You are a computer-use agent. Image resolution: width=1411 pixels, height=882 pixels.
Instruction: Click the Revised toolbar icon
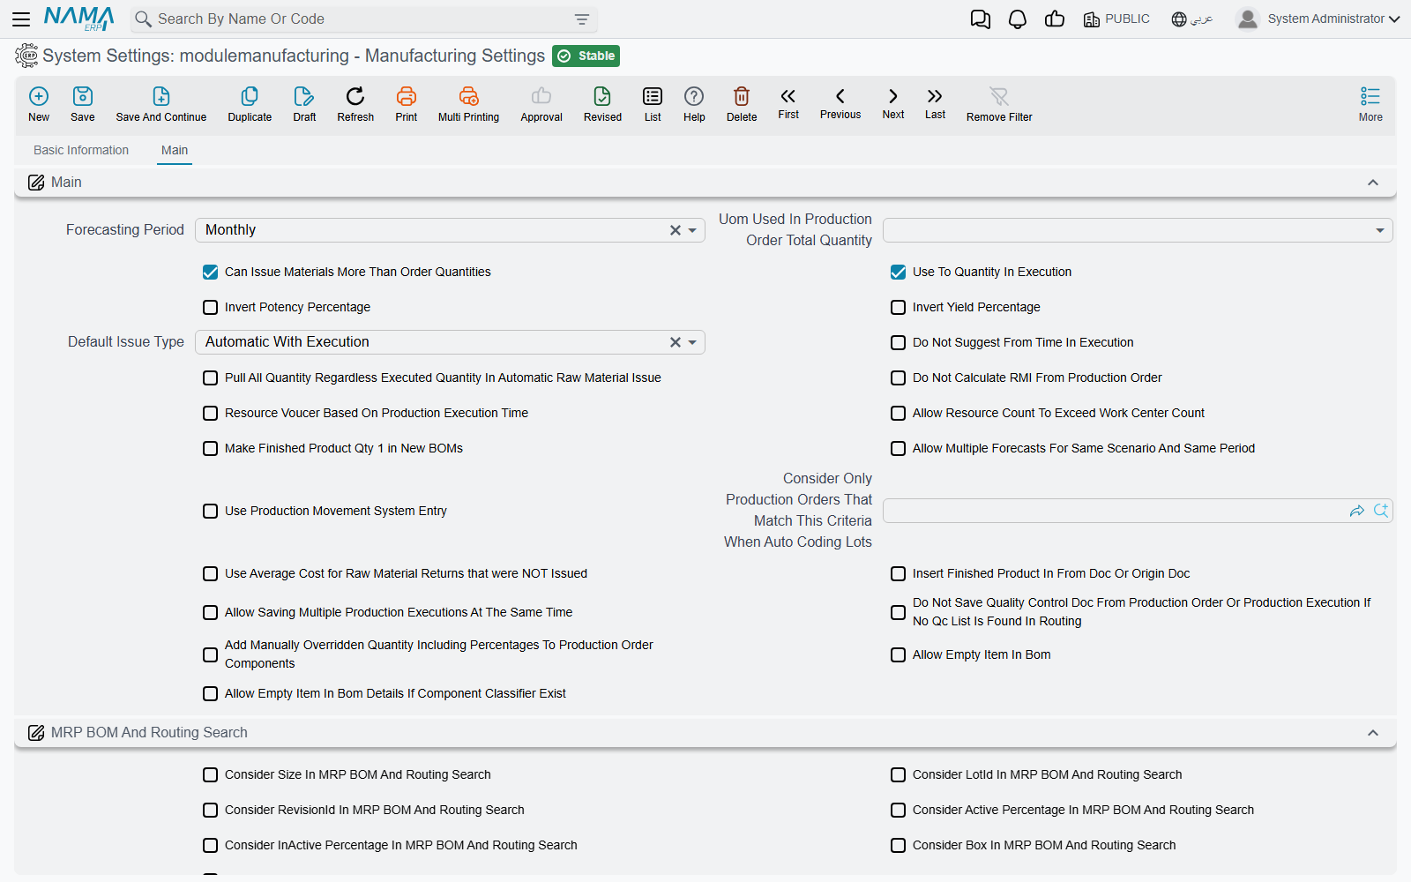click(x=602, y=96)
